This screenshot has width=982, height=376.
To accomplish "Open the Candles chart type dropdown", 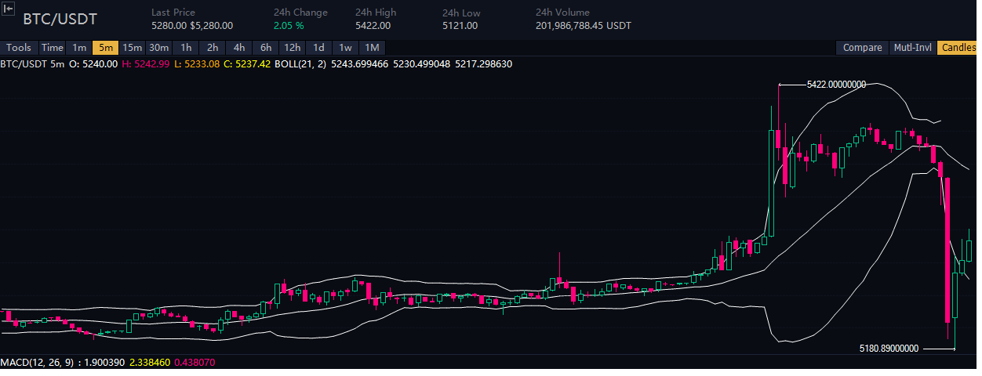I will [x=958, y=48].
